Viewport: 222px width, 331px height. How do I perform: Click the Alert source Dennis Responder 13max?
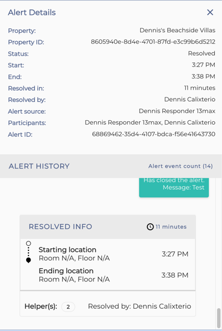click(x=177, y=111)
